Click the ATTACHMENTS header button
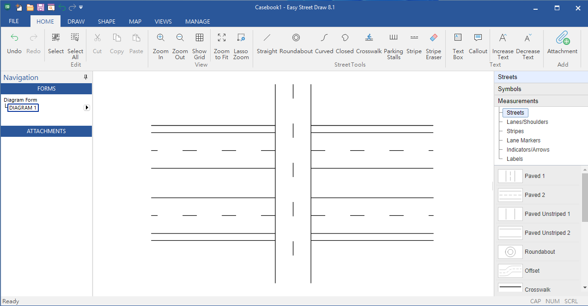The height and width of the screenshot is (306, 588). click(46, 131)
